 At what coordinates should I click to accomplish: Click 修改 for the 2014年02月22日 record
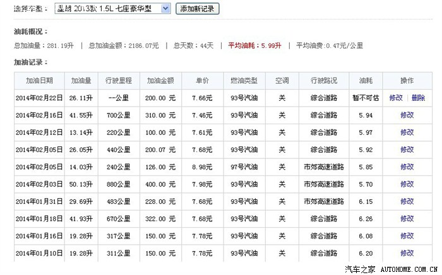[396, 98]
